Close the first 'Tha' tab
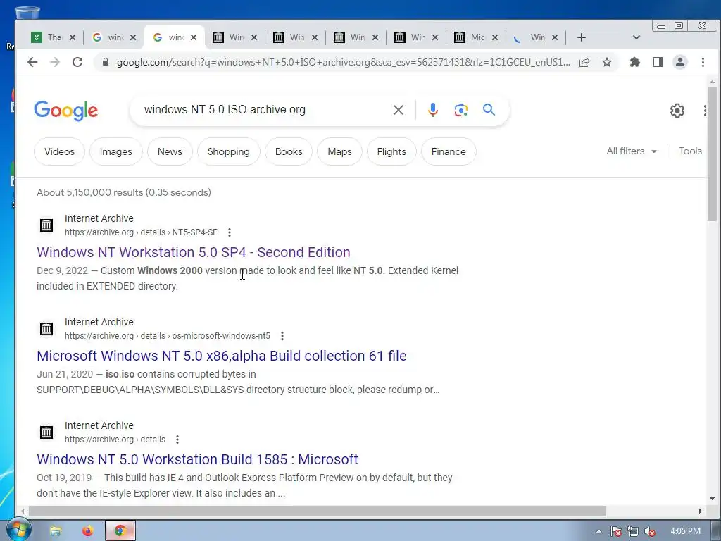721x541 pixels. click(73, 37)
